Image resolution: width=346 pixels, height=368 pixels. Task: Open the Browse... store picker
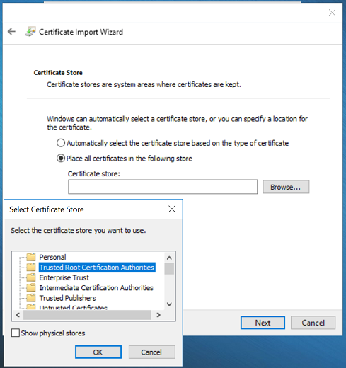click(286, 187)
